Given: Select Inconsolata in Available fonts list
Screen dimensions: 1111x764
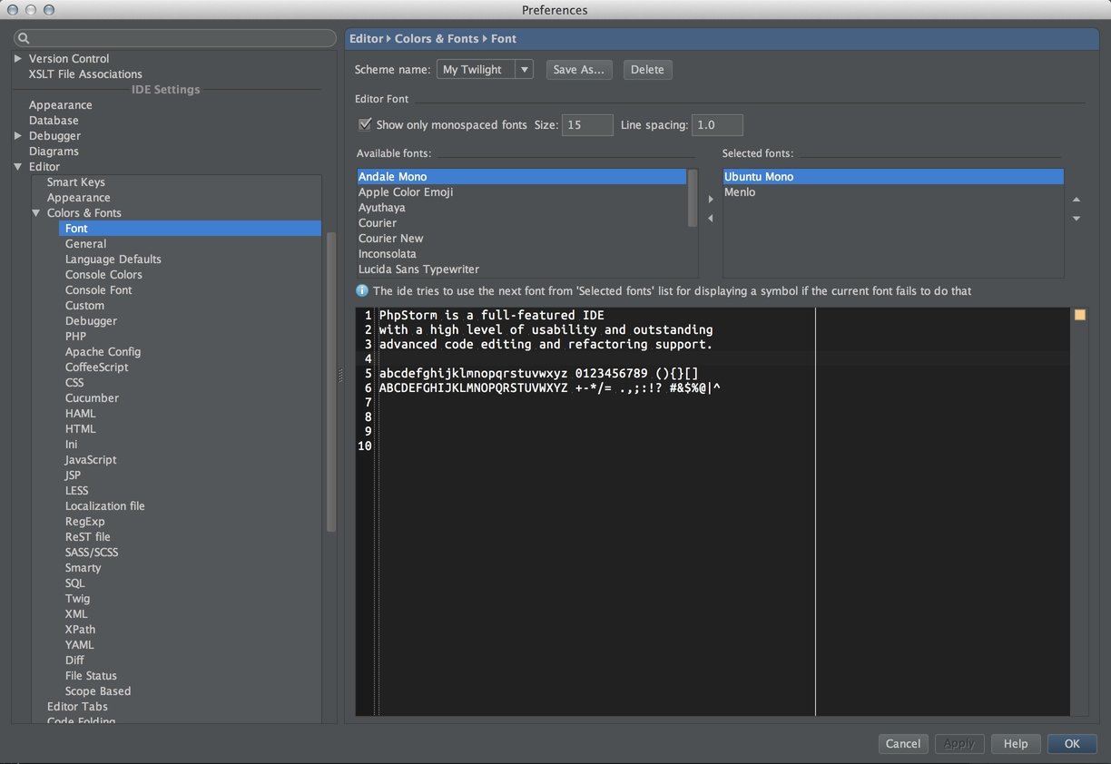Looking at the screenshot, I should [388, 254].
